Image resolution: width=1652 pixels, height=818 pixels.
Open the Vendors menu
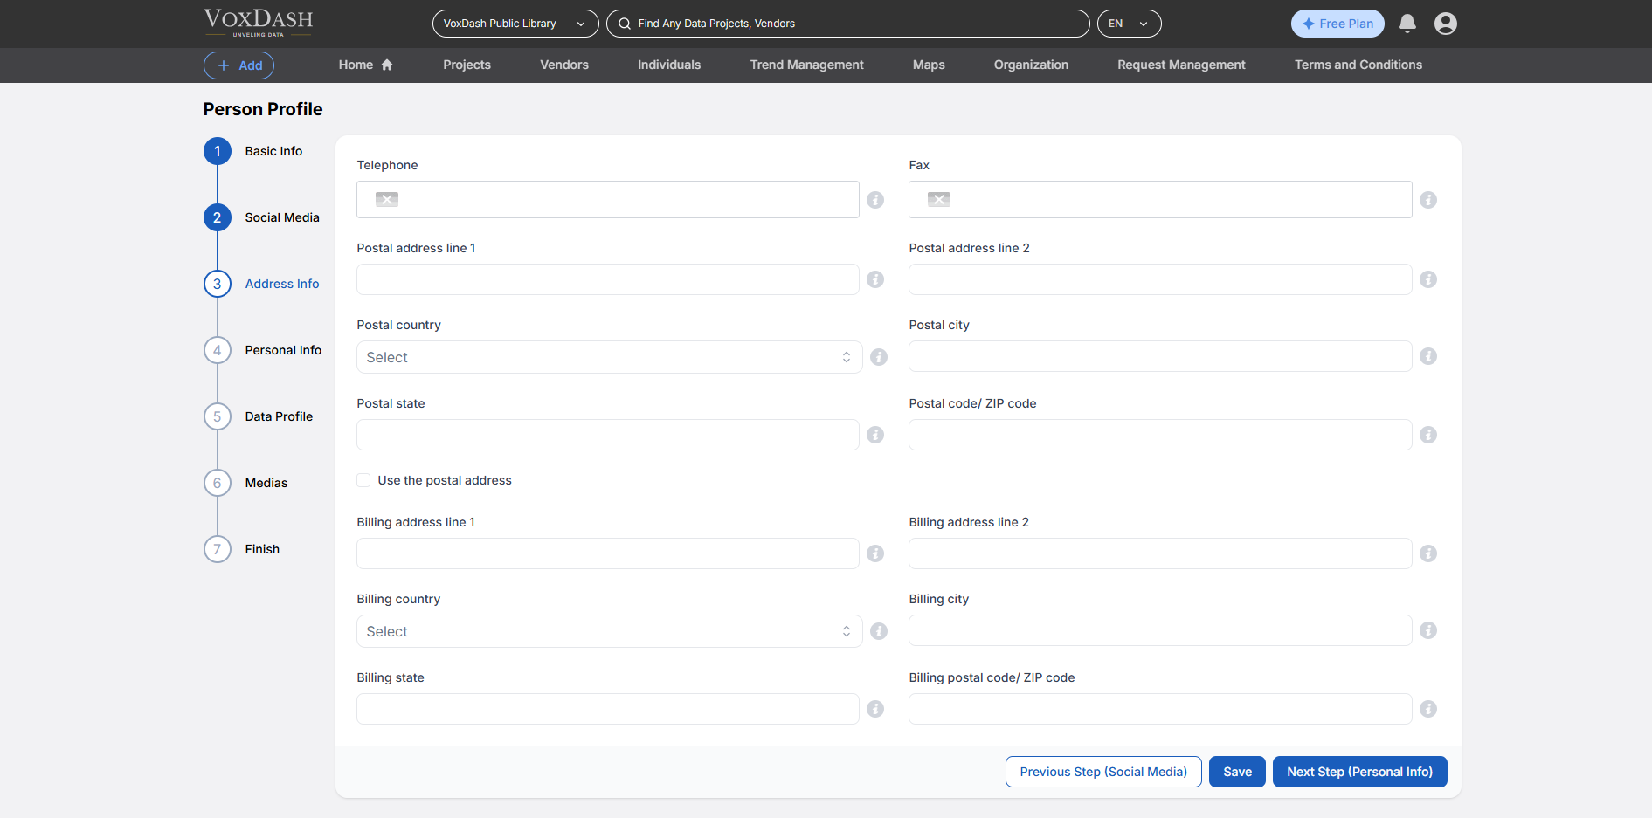(x=564, y=65)
